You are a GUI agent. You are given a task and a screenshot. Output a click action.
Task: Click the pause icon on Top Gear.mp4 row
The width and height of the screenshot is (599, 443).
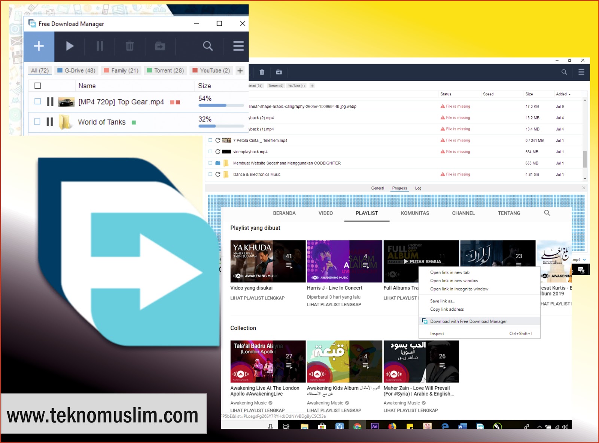(x=50, y=102)
